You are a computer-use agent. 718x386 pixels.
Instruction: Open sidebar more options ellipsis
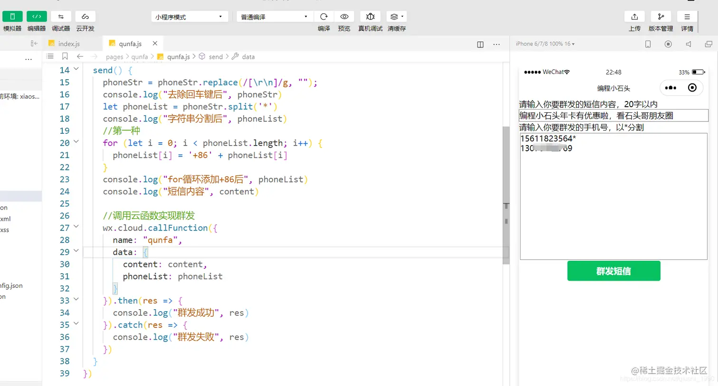click(x=28, y=59)
